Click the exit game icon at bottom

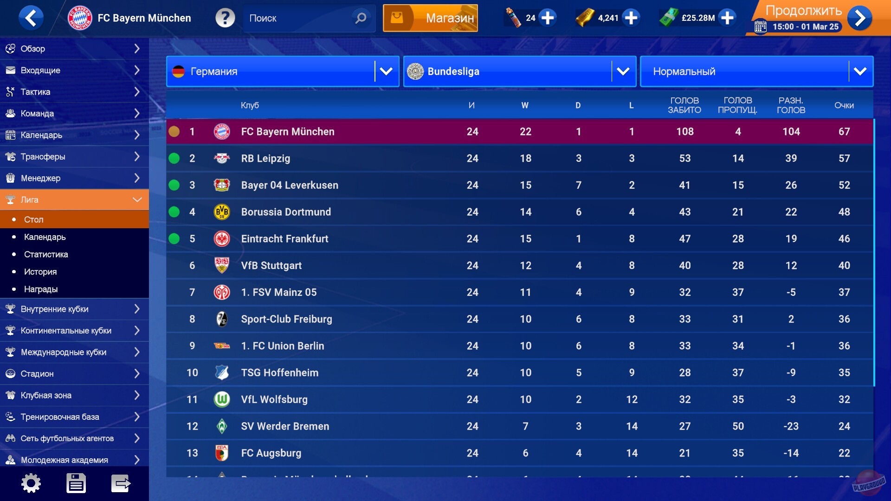tap(120, 483)
